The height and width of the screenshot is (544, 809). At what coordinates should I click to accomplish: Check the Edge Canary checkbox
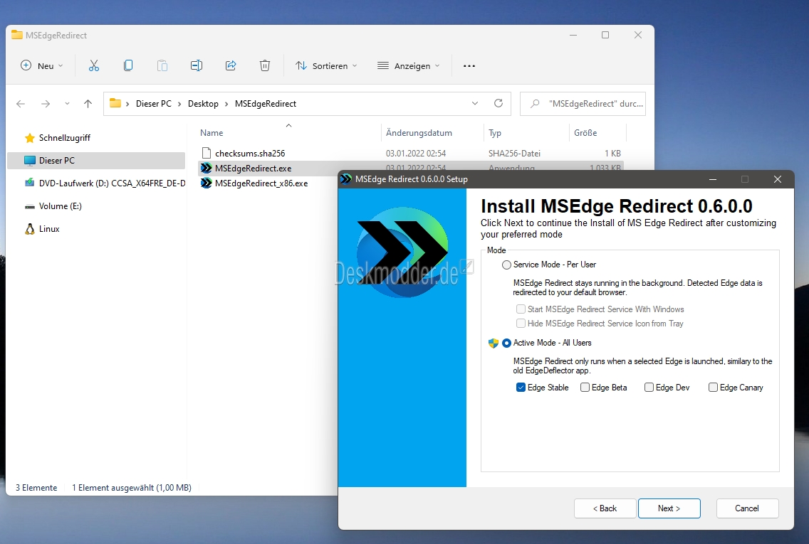713,388
